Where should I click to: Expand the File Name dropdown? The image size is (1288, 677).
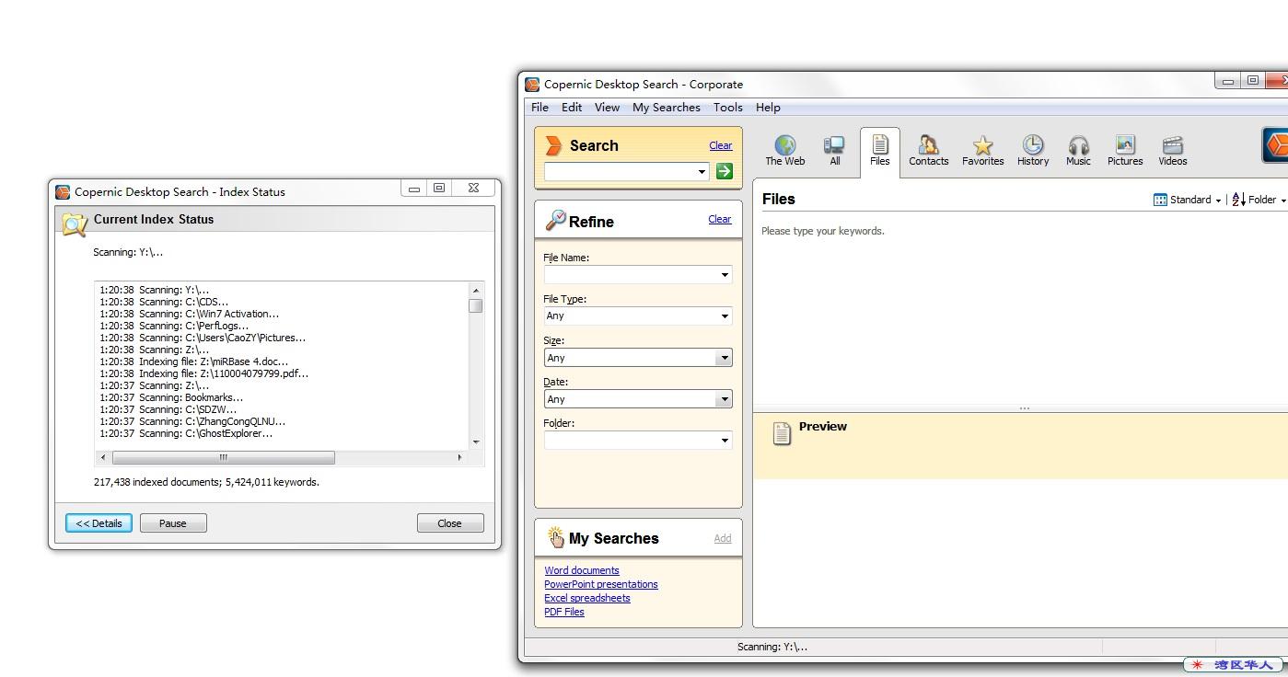pyautogui.click(x=725, y=275)
